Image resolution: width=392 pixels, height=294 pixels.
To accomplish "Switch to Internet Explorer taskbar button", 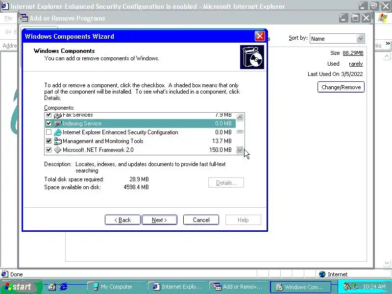I will pyautogui.click(x=177, y=287).
